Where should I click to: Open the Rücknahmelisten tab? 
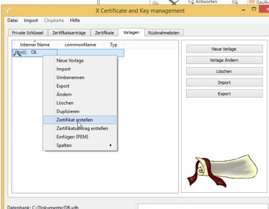coord(164,33)
